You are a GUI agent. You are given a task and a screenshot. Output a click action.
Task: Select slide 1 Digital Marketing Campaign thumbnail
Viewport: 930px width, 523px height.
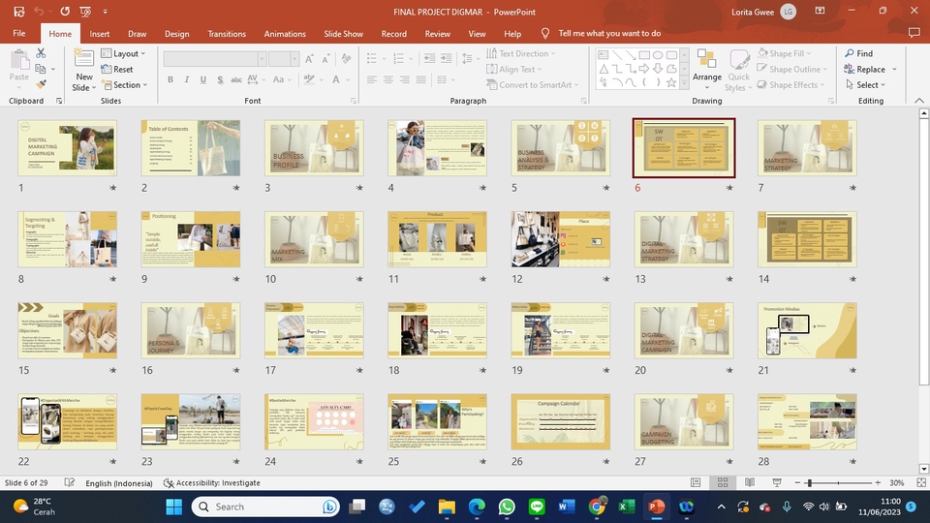67,147
